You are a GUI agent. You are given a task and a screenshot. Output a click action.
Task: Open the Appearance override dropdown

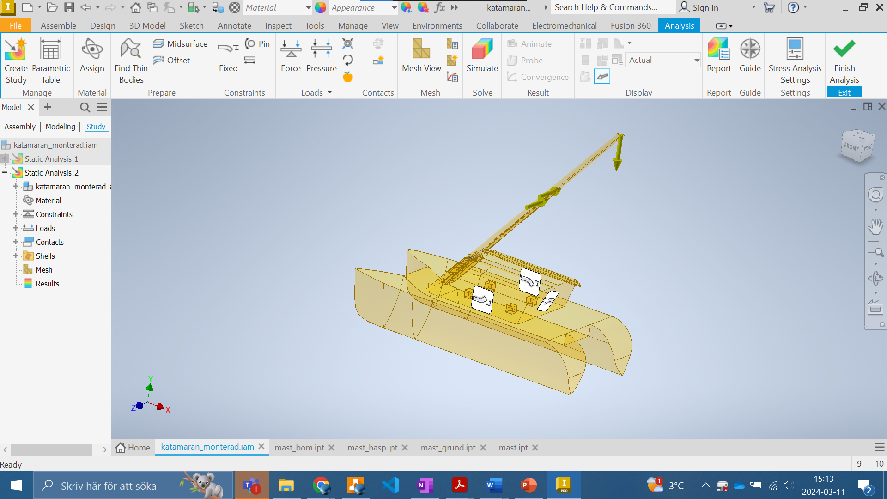point(363,7)
